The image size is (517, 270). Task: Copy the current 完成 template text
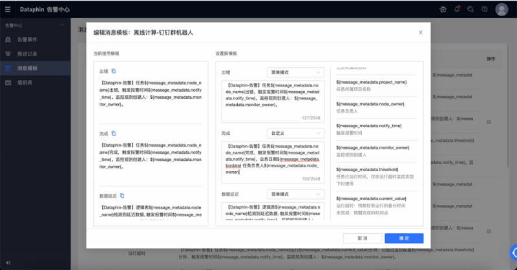tap(114, 133)
